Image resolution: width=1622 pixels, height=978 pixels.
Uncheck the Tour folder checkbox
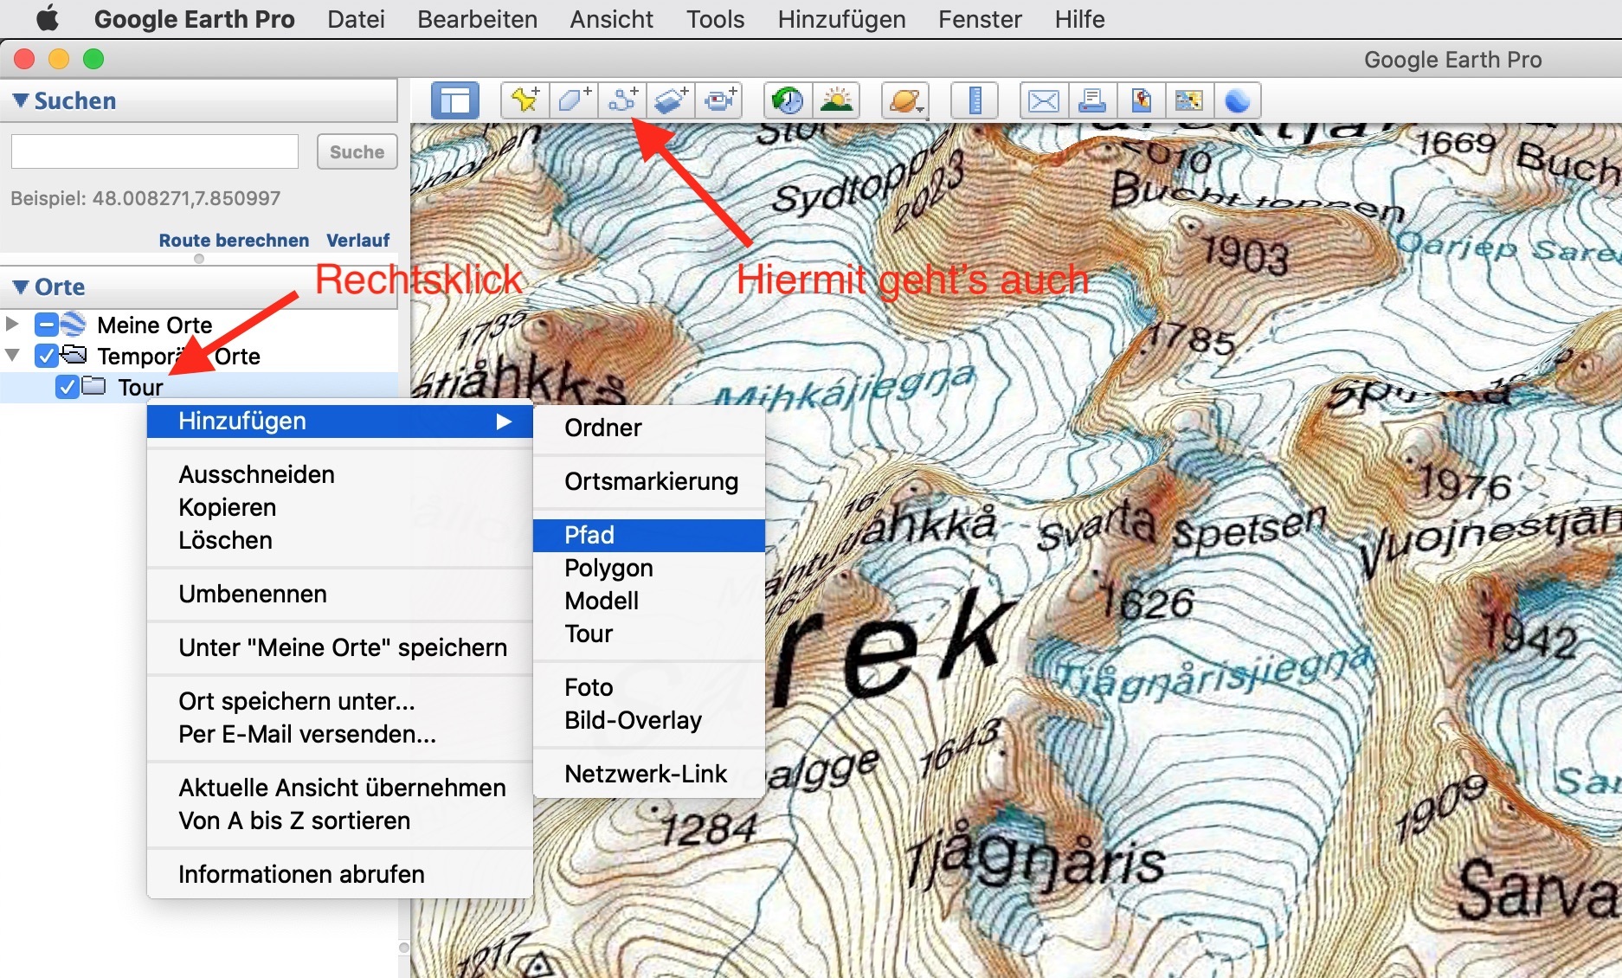coord(67,387)
